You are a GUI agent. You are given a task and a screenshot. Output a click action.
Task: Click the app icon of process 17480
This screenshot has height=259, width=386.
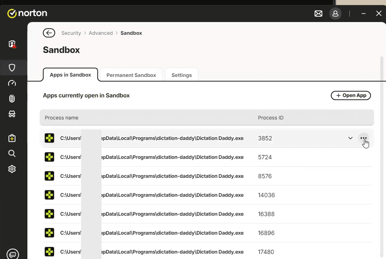click(49, 252)
